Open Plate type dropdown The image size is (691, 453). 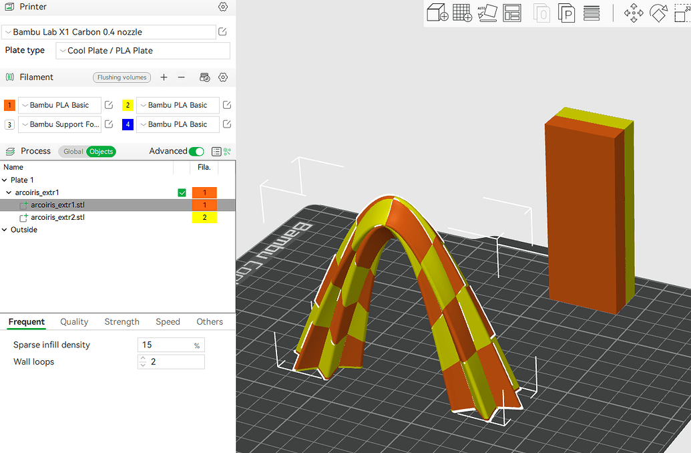tap(143, 51)
